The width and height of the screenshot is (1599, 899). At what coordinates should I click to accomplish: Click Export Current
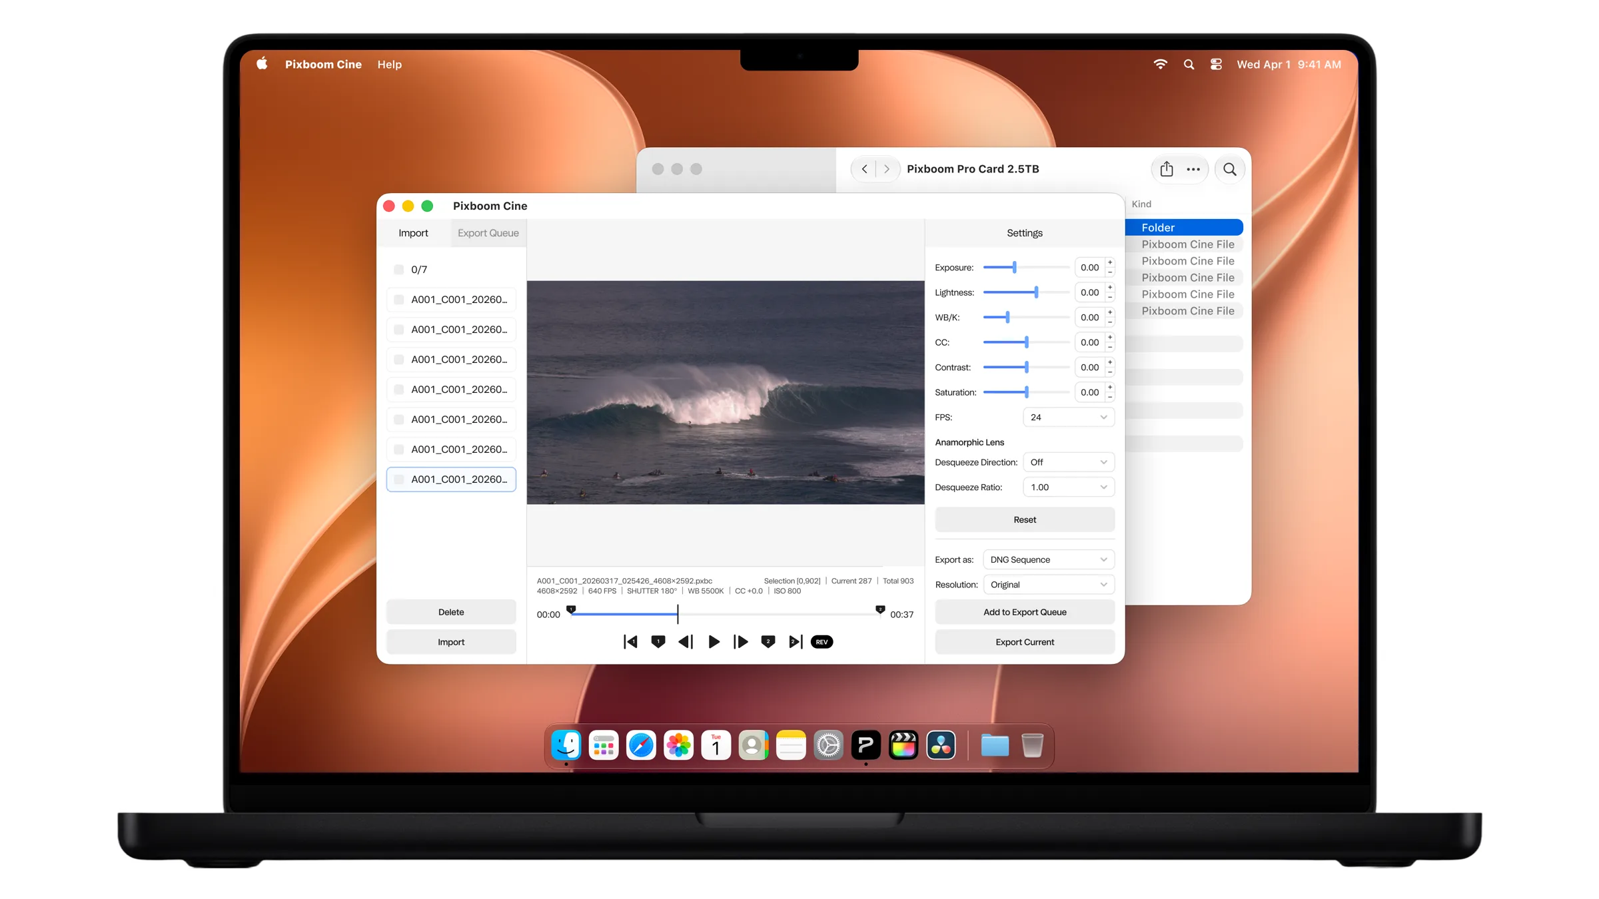[x=1025, y=642]
